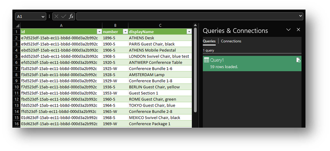Switch to the Connections tab
Image resolution: width=330 pixels, height=151 pixels.
point(231,41)
